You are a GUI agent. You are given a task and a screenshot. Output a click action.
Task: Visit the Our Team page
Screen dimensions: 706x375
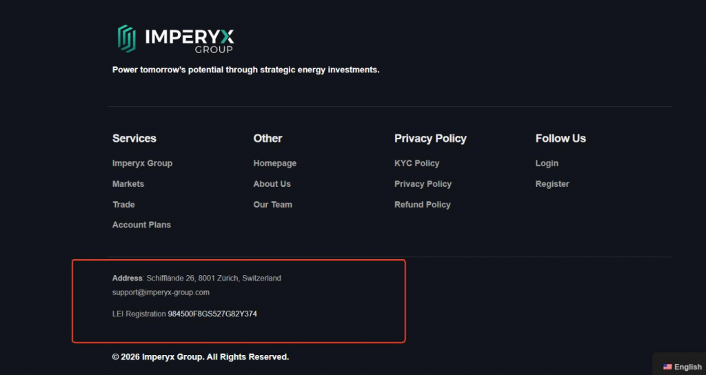click(272, 204)
